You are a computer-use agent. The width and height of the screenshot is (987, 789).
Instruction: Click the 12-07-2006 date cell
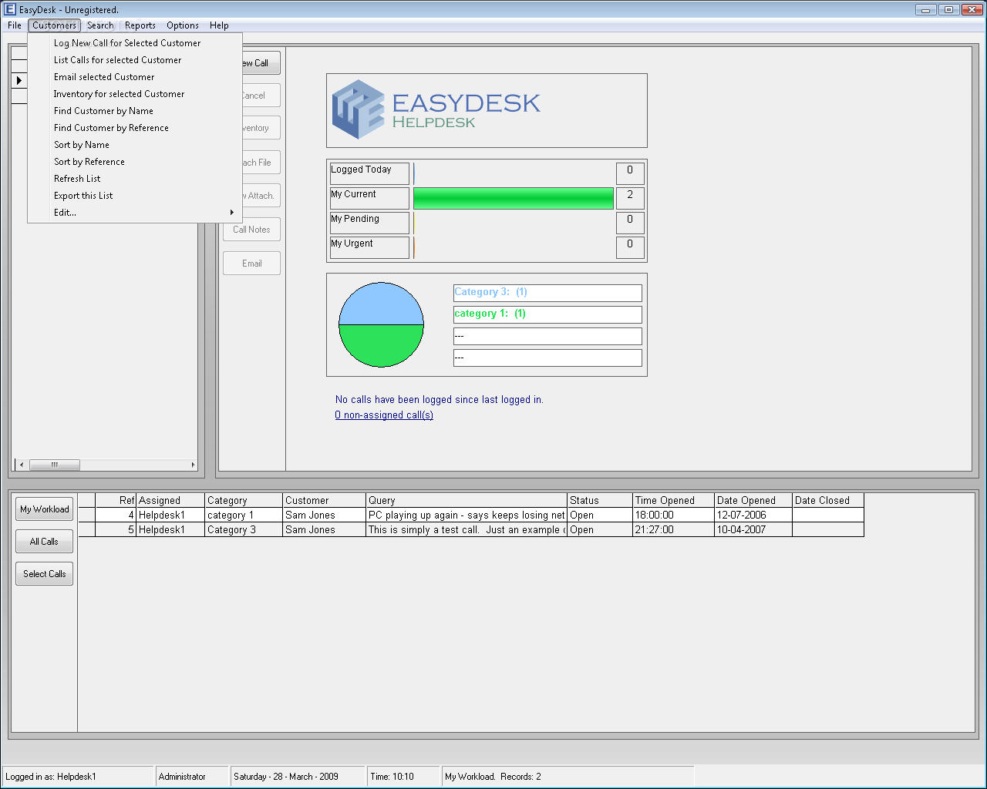click(753, 515)
